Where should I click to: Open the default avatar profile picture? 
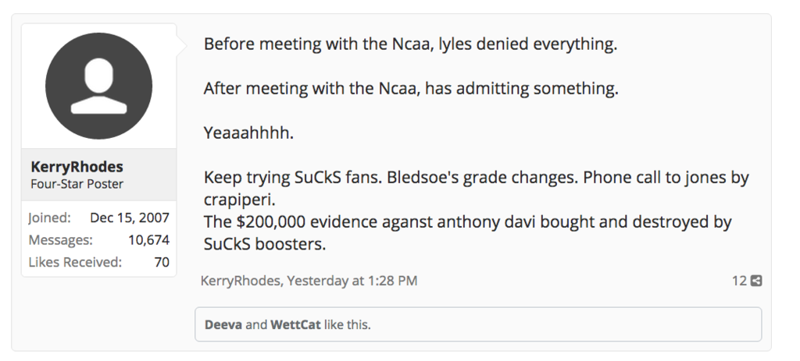coord(98,86)
